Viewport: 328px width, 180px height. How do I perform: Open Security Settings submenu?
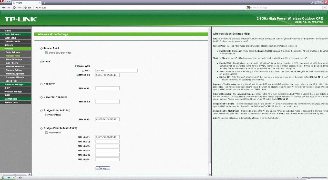[16, 59]
